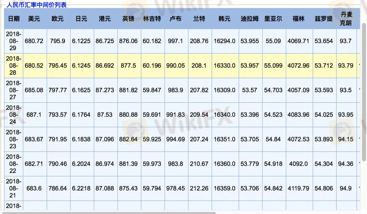Image resolution: width=367 pixels, height=214 pixels.
Task: Select the 2018-08-23 date cell
Action: [x=14, y=139]
